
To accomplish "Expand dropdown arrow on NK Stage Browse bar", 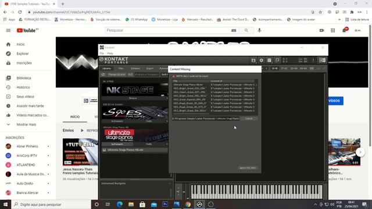I will point(167,98).
